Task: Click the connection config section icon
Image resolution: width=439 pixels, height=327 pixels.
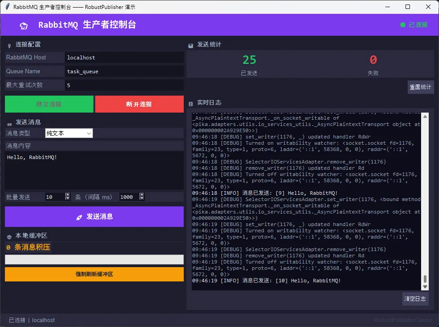Action: click(x=9, y=45)
